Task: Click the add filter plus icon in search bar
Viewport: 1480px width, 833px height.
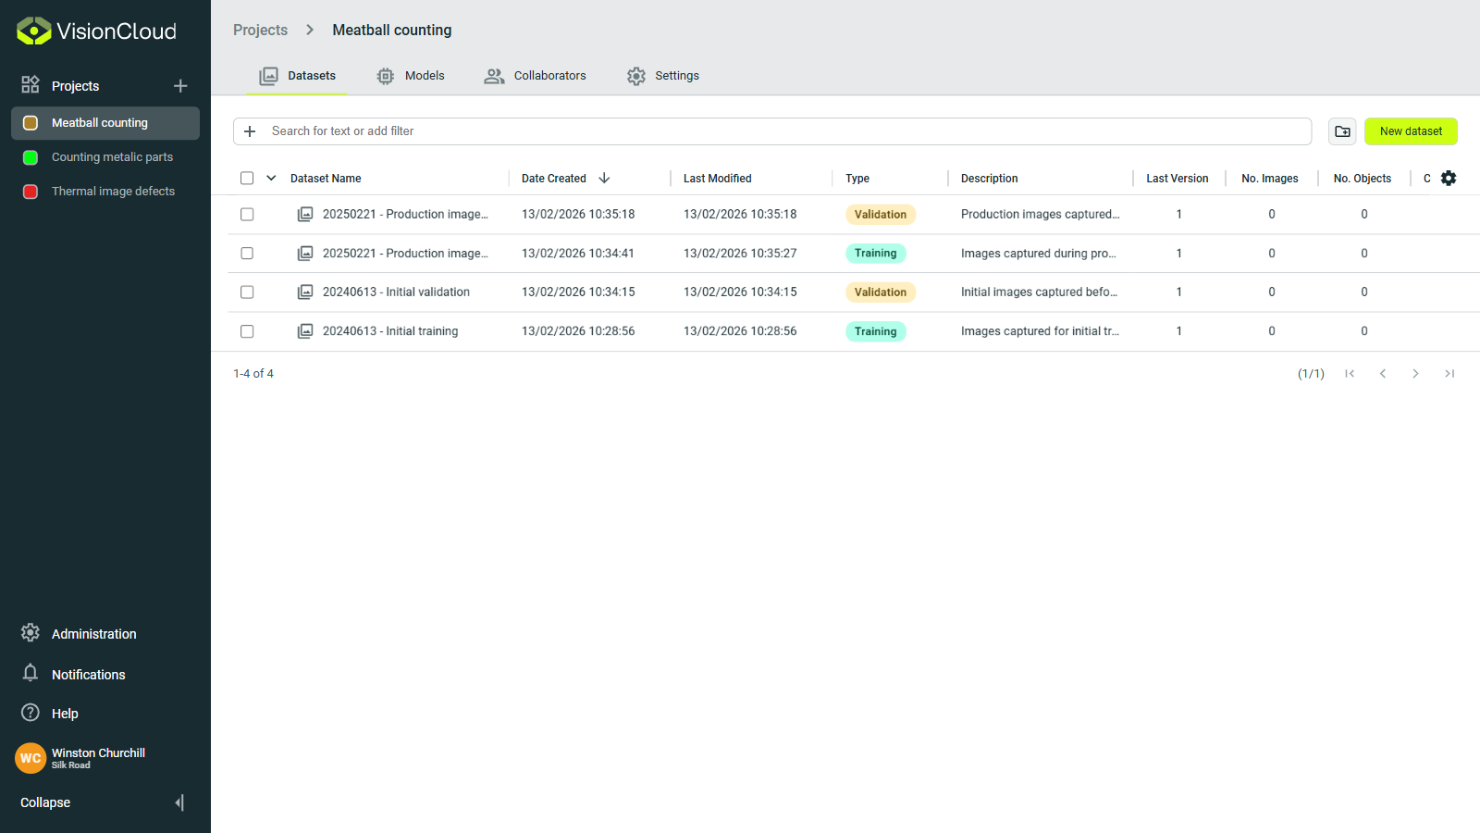Action: click(x=249, y=131)
